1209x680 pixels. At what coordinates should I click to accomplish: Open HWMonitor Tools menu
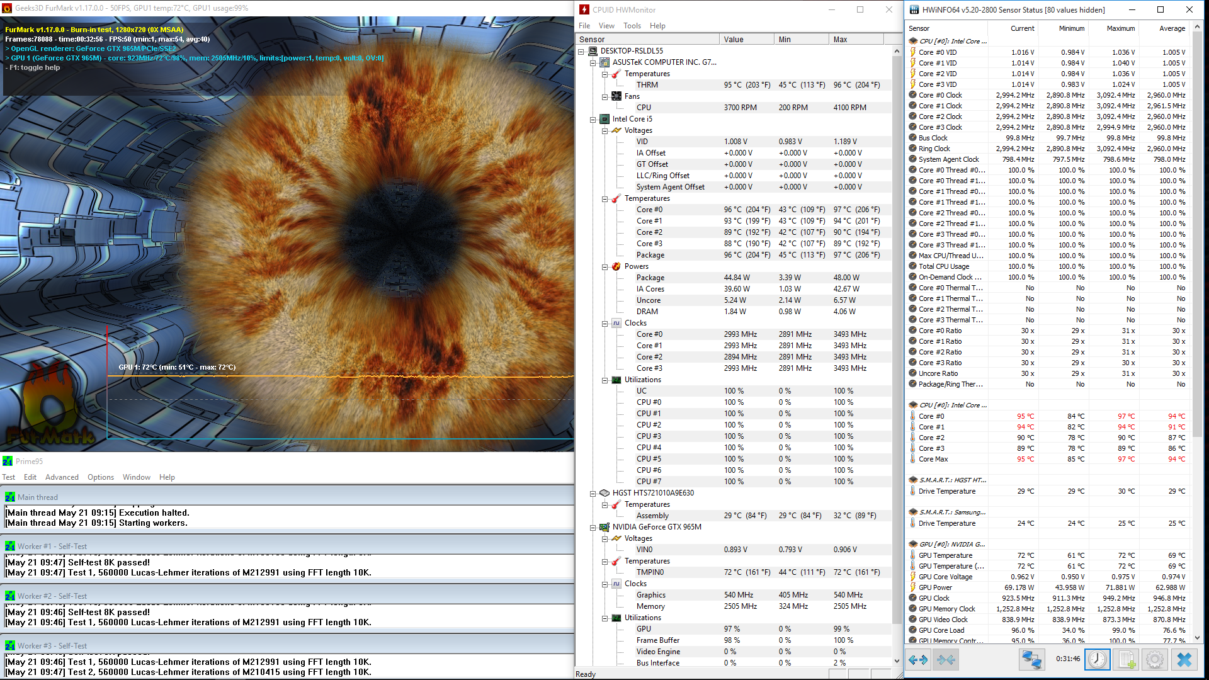click(632, 26)
